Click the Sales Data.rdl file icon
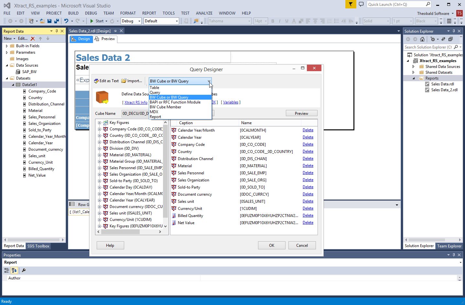465x305 pixels. [427, 84]
